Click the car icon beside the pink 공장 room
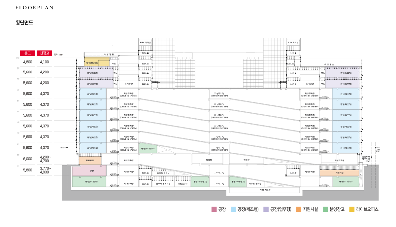The width and height of the screenshot is (396, 227). [114, 174]
